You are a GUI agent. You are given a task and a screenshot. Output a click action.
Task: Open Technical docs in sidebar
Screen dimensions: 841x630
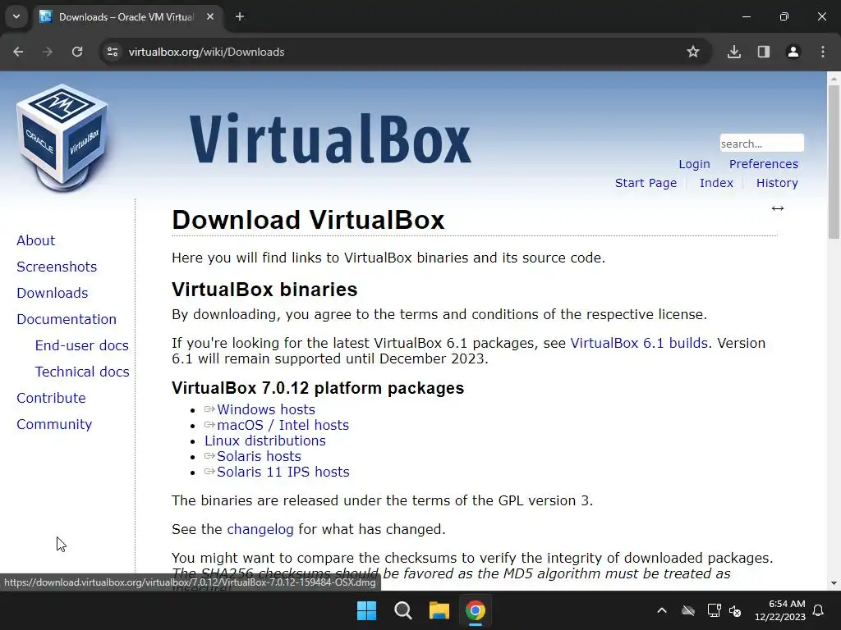point(82,372)
